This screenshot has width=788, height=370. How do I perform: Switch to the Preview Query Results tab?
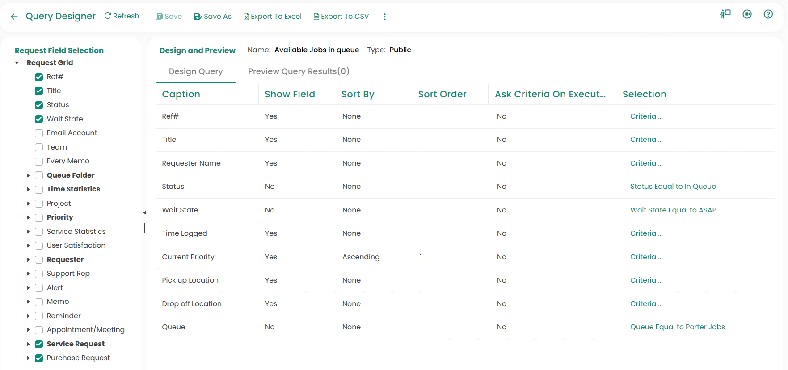pos(299,71)
